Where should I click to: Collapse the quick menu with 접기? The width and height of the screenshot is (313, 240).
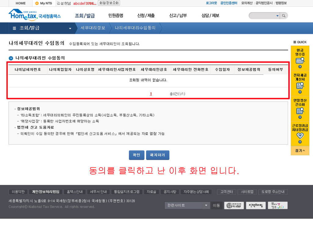[300, 151]
